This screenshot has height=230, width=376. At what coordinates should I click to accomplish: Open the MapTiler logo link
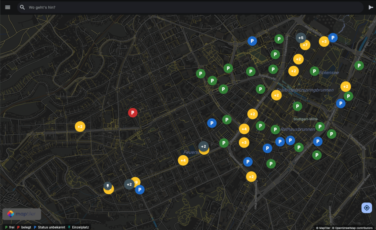pos(21,214)
